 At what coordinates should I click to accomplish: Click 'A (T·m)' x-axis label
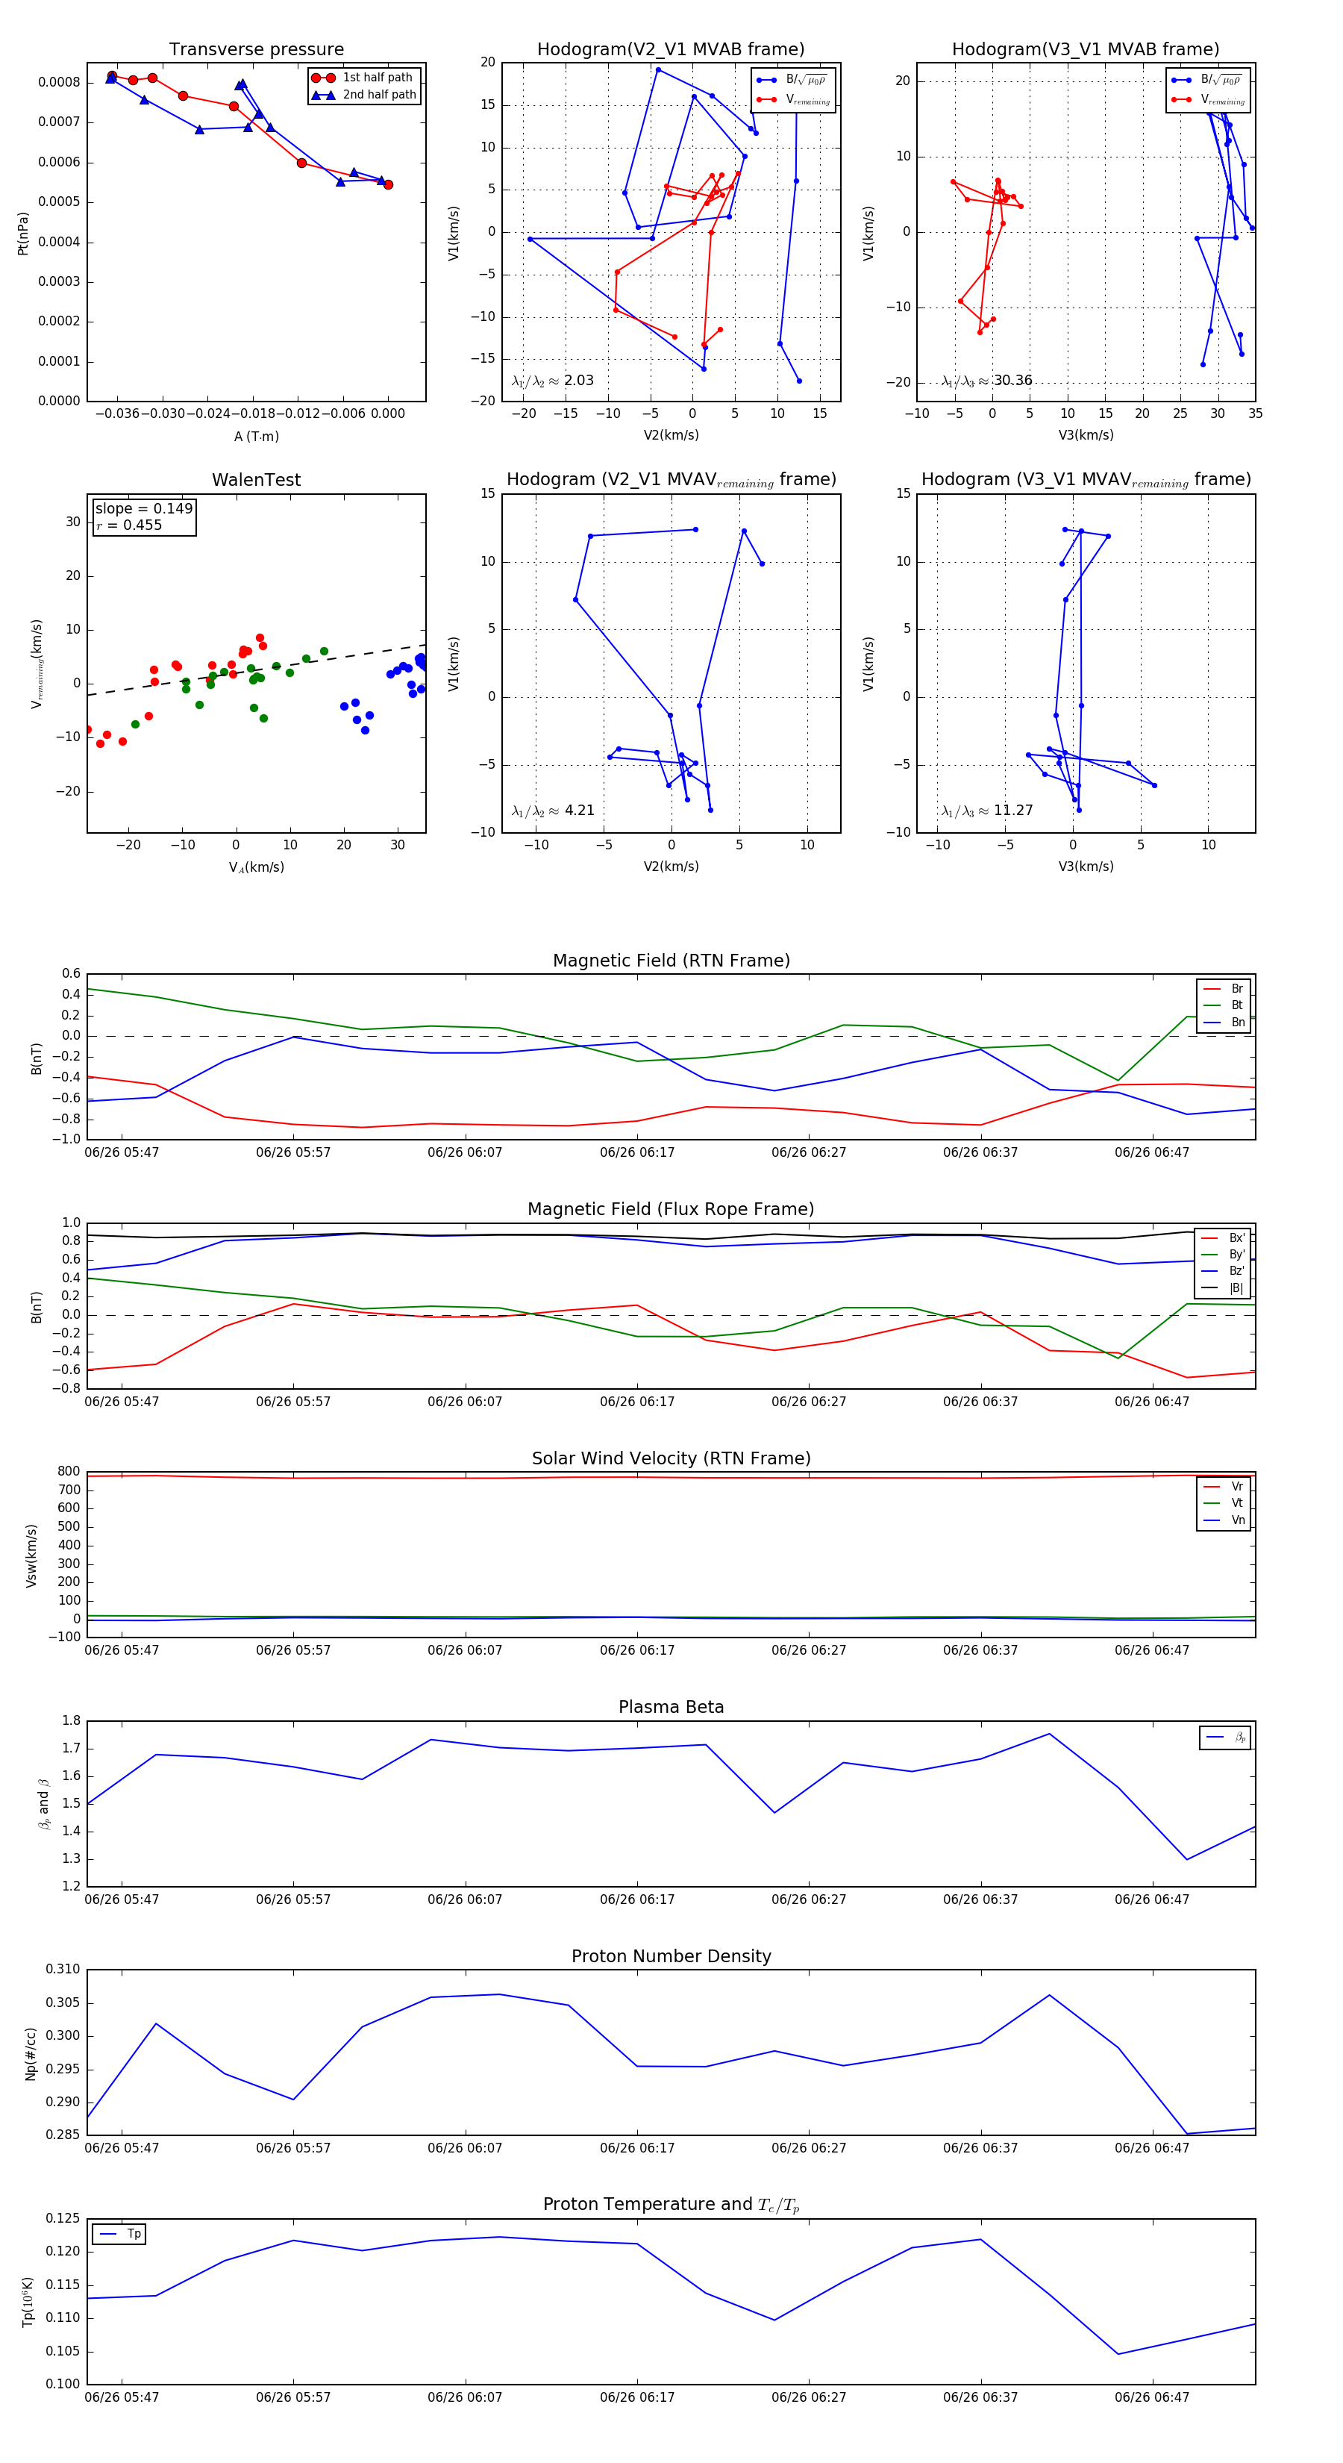pos(256,436)
